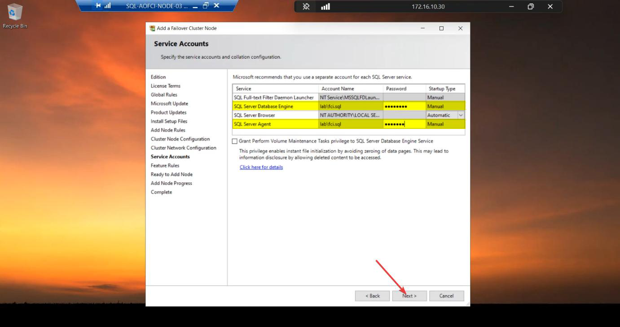Restore down the SQL-AOFCI-NODE-03 remote session
The image size is (620, 327).
point(206,6)
